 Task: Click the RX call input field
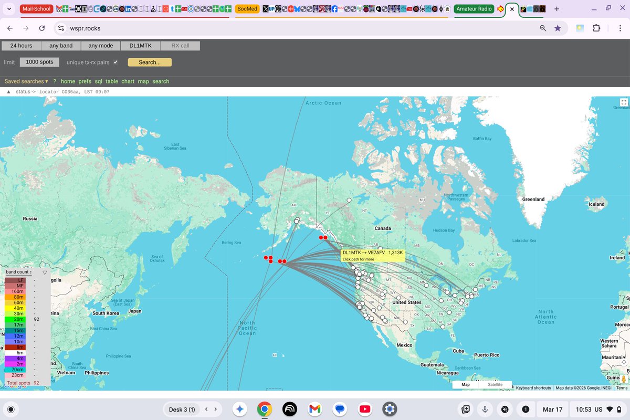(180, 46)
